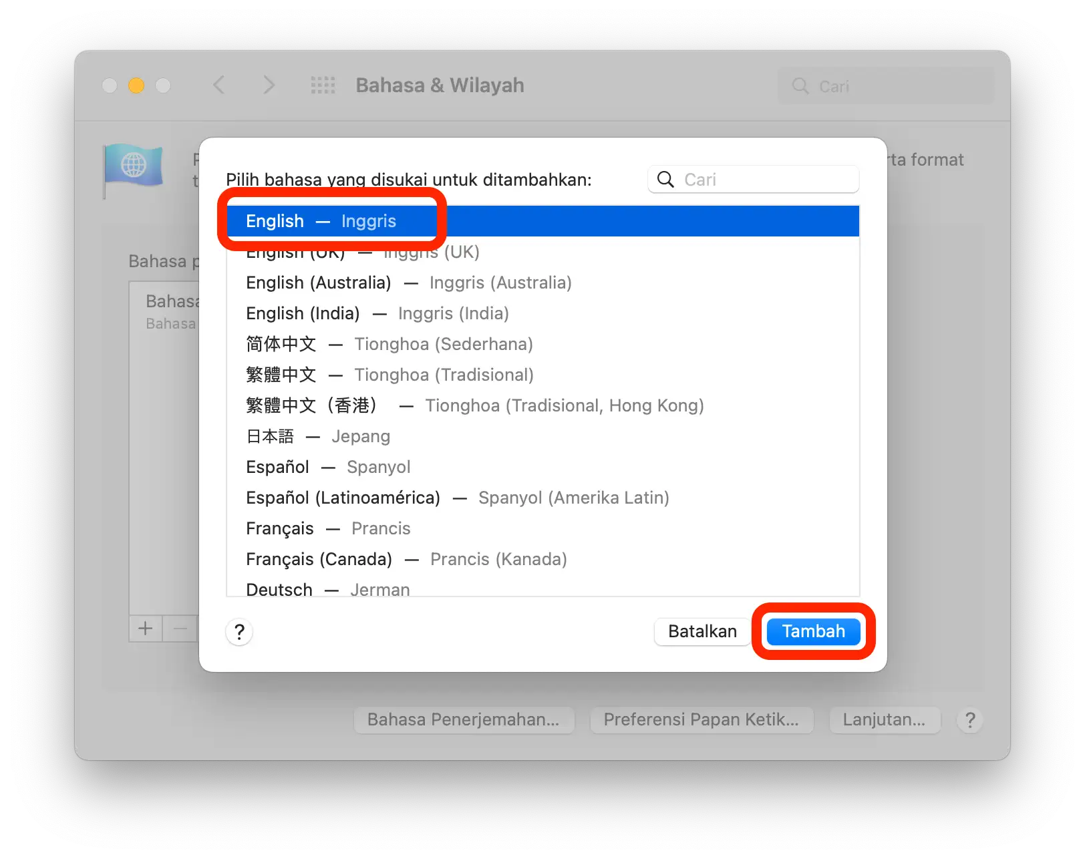Screen dimensions: 1085x859
Task: Click the back navigation arrow
Action: point(219,85)
